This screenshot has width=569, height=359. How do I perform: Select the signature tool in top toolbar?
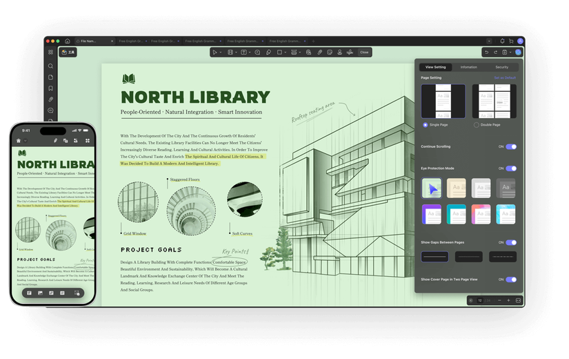pos(350,52)
